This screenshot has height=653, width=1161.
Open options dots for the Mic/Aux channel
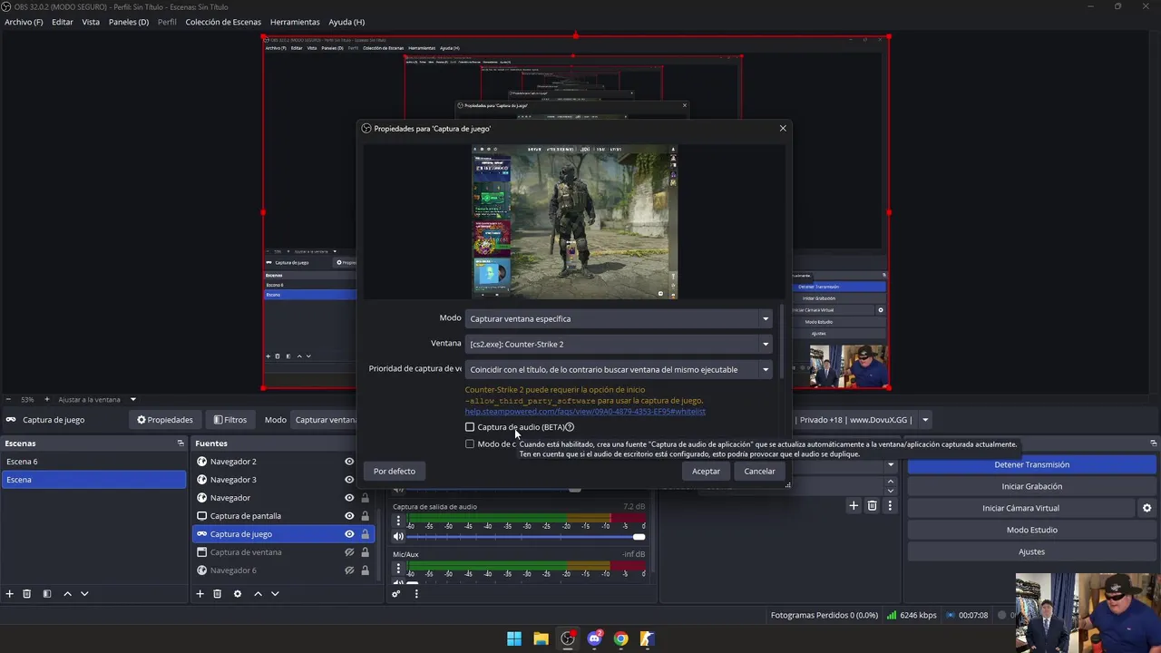(398, 569)
